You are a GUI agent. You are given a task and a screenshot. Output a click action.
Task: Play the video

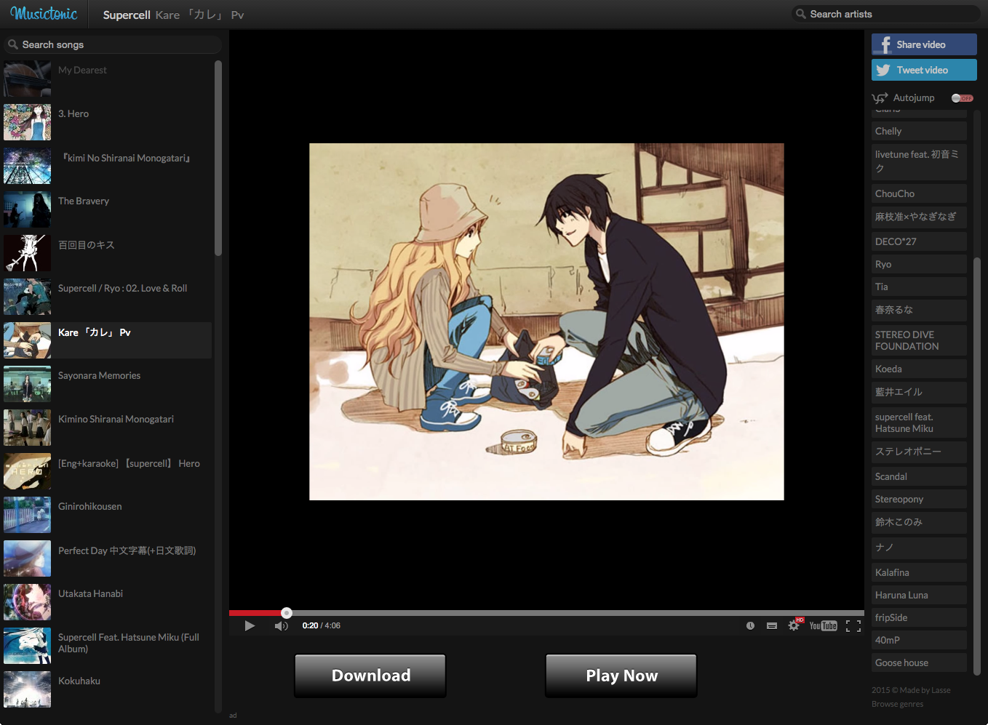250,625
